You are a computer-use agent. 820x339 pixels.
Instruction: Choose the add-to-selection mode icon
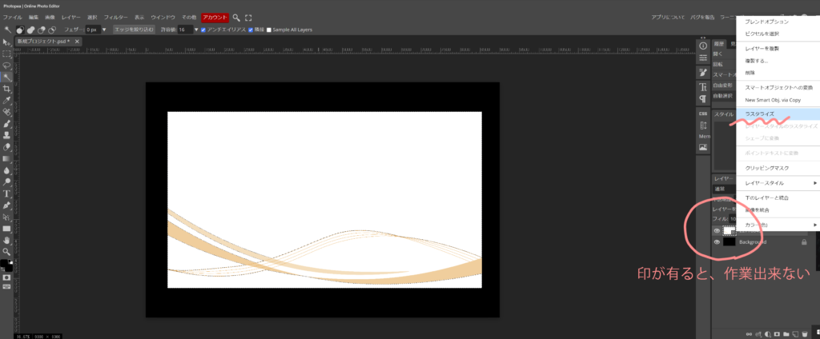coord(30,30)
